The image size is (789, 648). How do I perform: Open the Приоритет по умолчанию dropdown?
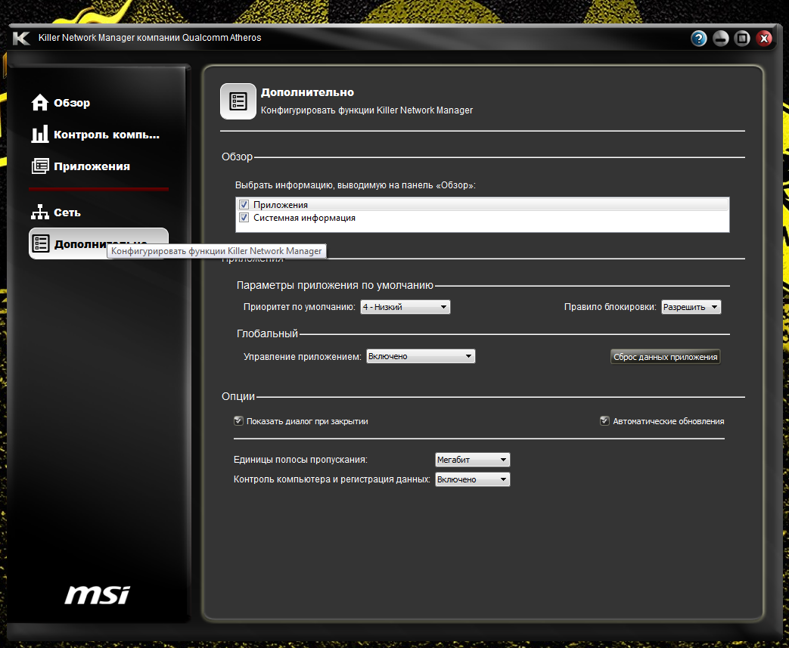405,307
